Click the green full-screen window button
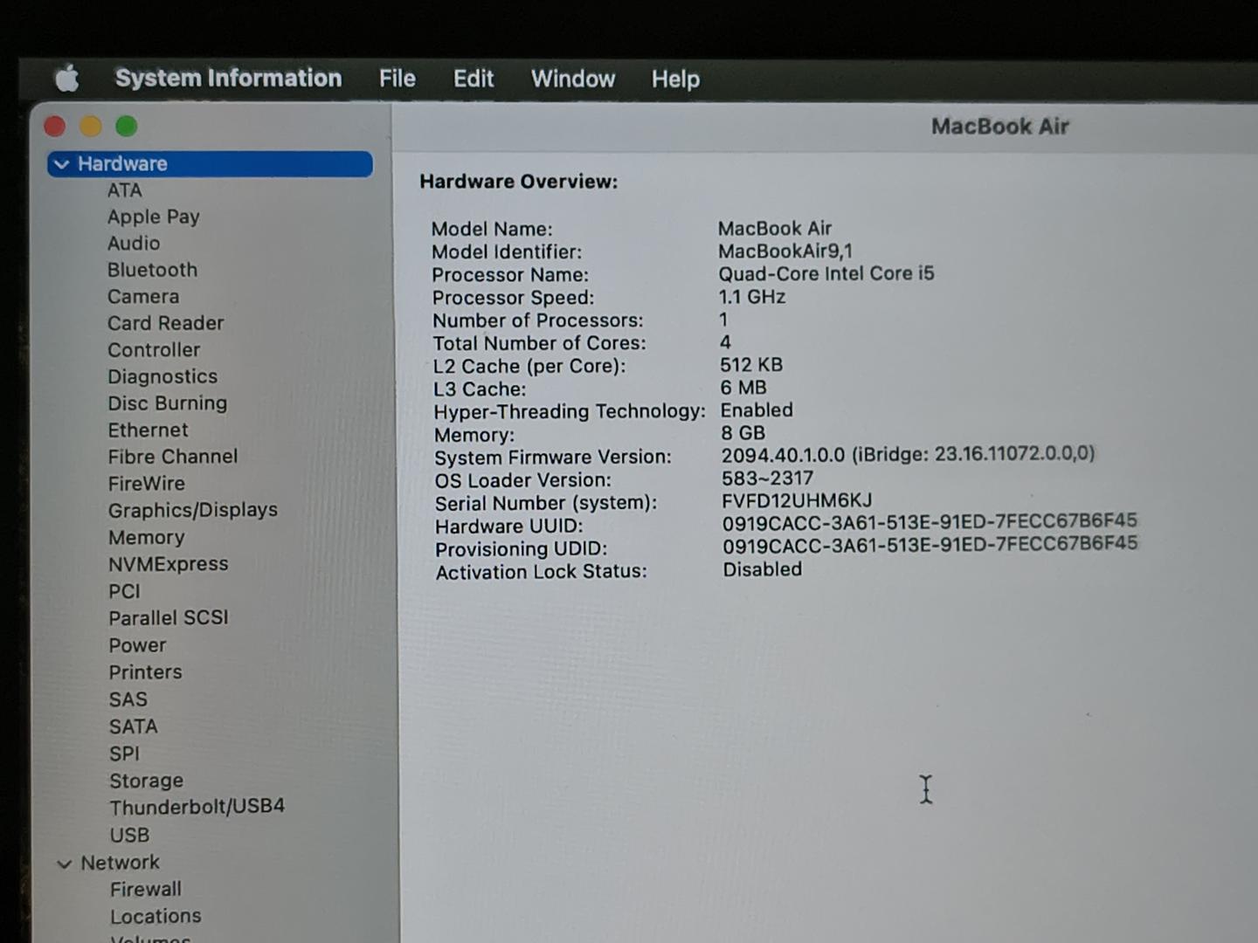The image size is (1258, 943). 127,127
